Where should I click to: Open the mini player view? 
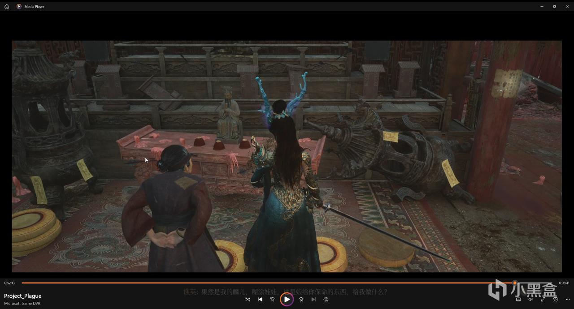point(555,299)
